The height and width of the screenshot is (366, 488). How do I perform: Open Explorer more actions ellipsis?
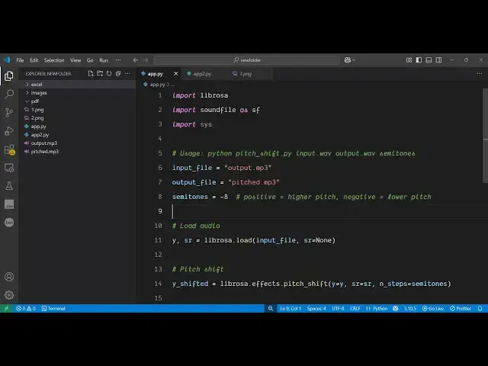(127, 73)
